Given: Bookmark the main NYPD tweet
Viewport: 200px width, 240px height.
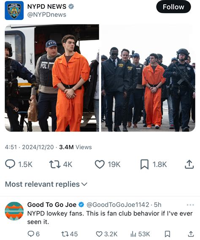Looking at the screenshot, I should click(x=144, y=164).
